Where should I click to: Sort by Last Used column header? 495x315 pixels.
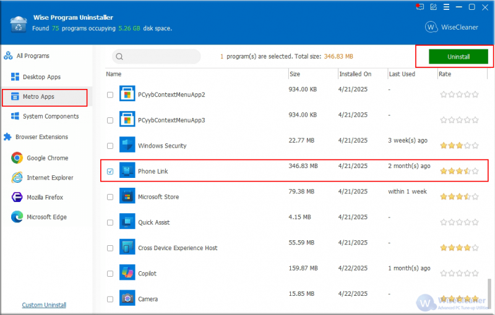pos(402,74)
